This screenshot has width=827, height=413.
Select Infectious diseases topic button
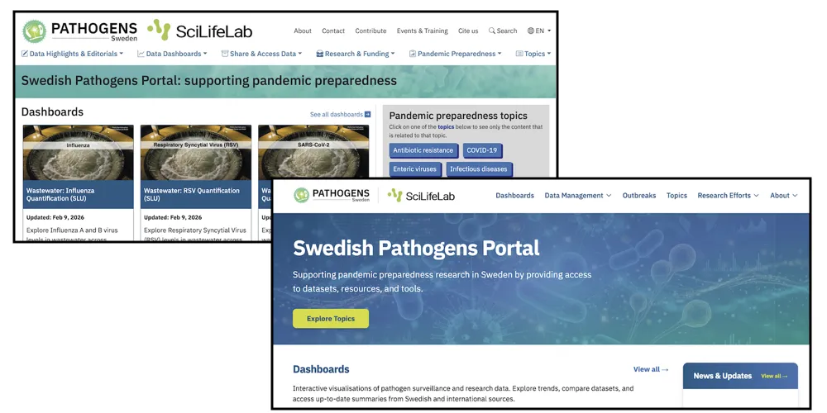(479, 169)
